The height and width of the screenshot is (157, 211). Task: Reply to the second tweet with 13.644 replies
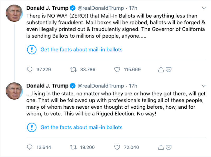[30, 147]
